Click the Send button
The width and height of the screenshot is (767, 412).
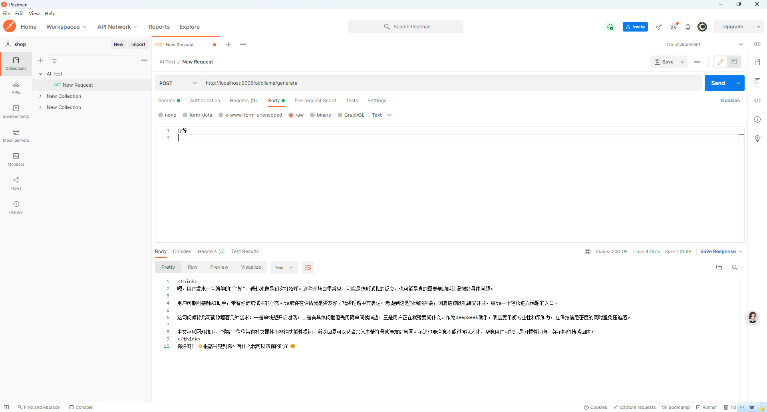pos(718,83)
